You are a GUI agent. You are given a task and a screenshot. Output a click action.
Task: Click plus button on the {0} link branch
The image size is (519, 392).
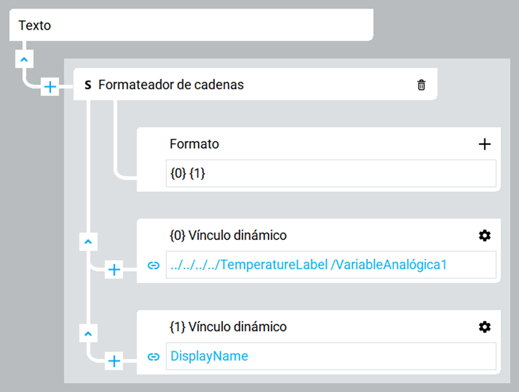[x=114, y=270]
